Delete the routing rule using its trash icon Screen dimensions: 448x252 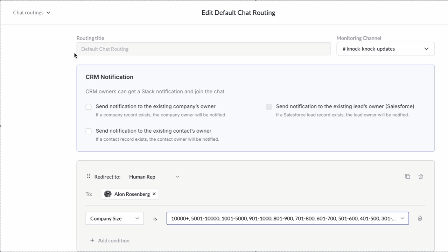point(420,176)
